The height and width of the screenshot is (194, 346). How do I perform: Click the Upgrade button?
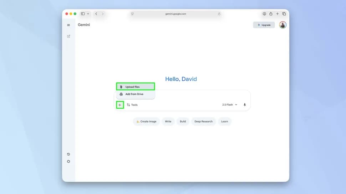coord(264,25)
